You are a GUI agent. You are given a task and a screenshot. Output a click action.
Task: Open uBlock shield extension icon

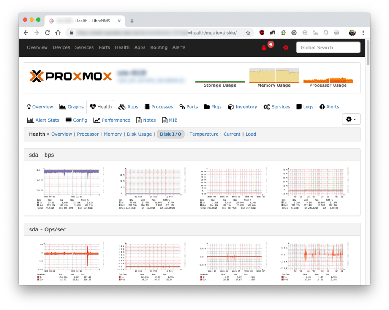262,33
